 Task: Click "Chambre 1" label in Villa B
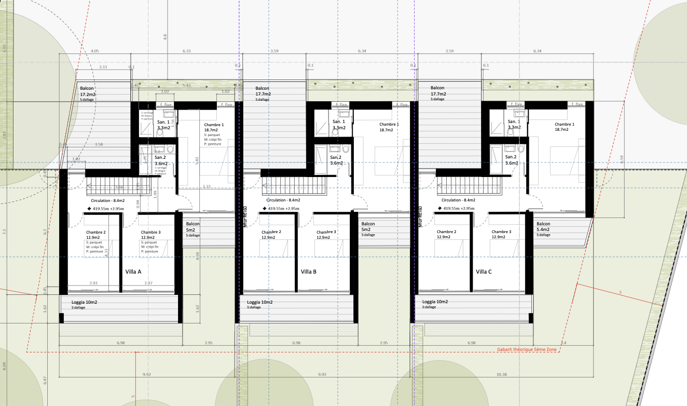[x=389, y=125]
